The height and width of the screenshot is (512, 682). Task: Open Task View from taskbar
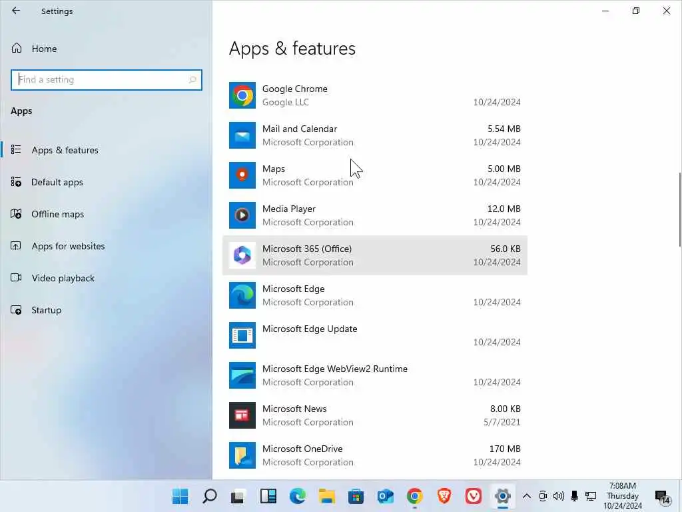238,496
